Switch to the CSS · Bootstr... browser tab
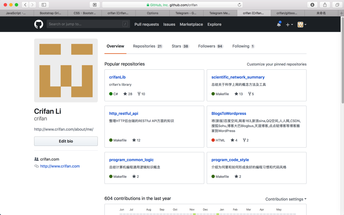This screenshot has width=344, height=215. click(85, 13)
